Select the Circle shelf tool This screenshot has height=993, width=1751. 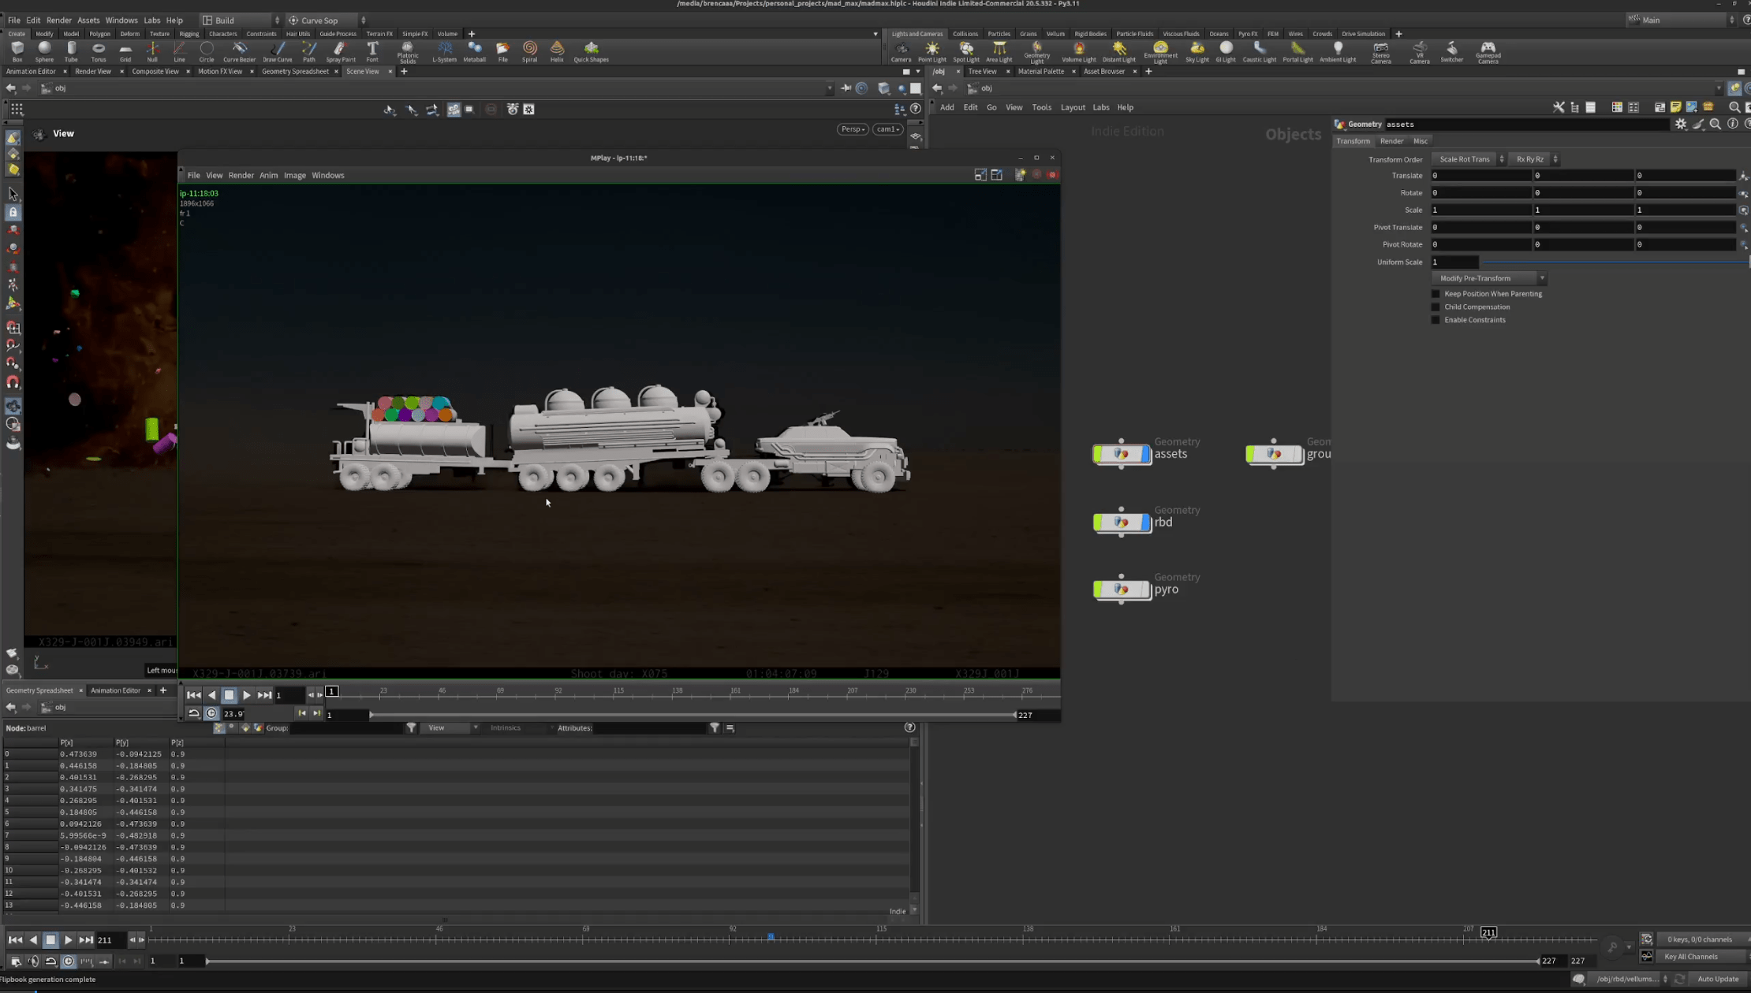[x=207, y=52]
